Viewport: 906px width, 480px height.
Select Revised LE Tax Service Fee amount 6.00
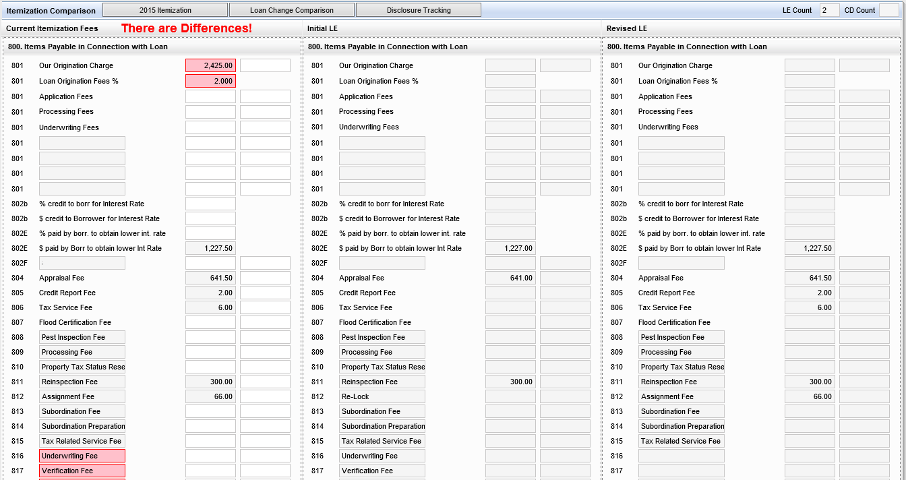point(810,307)
